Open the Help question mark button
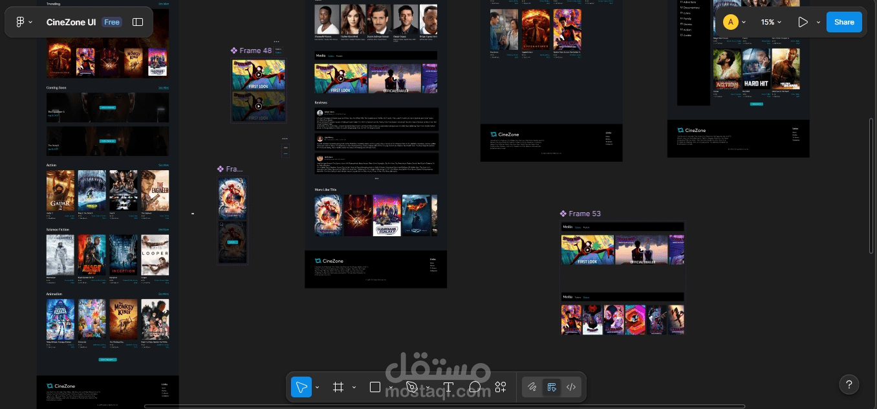 849,384
